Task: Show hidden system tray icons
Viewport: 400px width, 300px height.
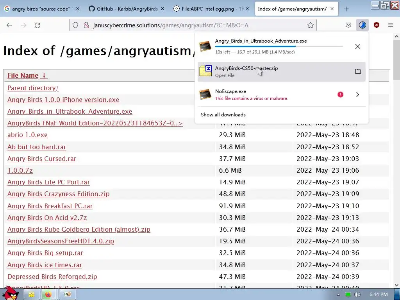Action: click(x=338, y=295)
